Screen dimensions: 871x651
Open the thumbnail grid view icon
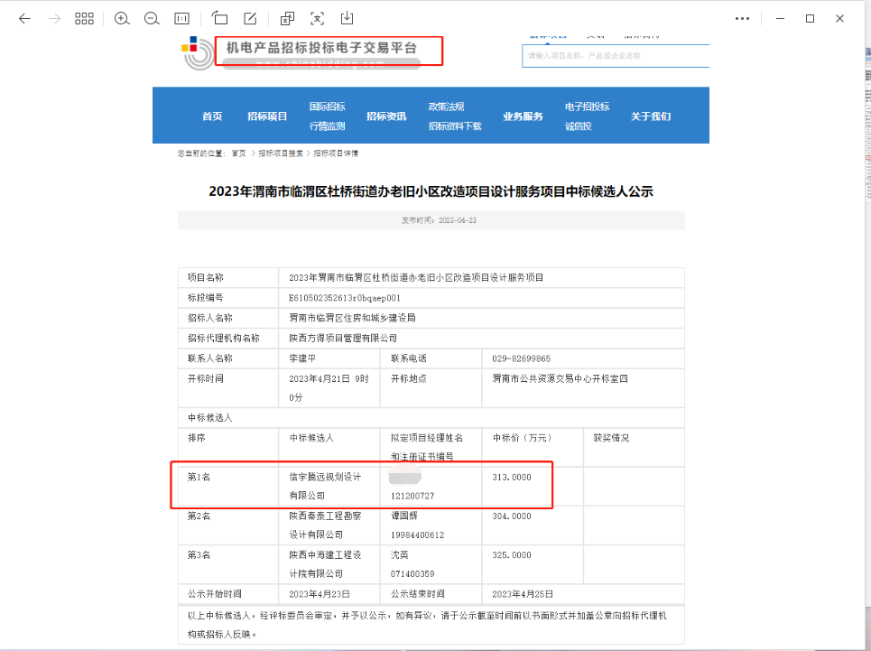coord(84,18)
